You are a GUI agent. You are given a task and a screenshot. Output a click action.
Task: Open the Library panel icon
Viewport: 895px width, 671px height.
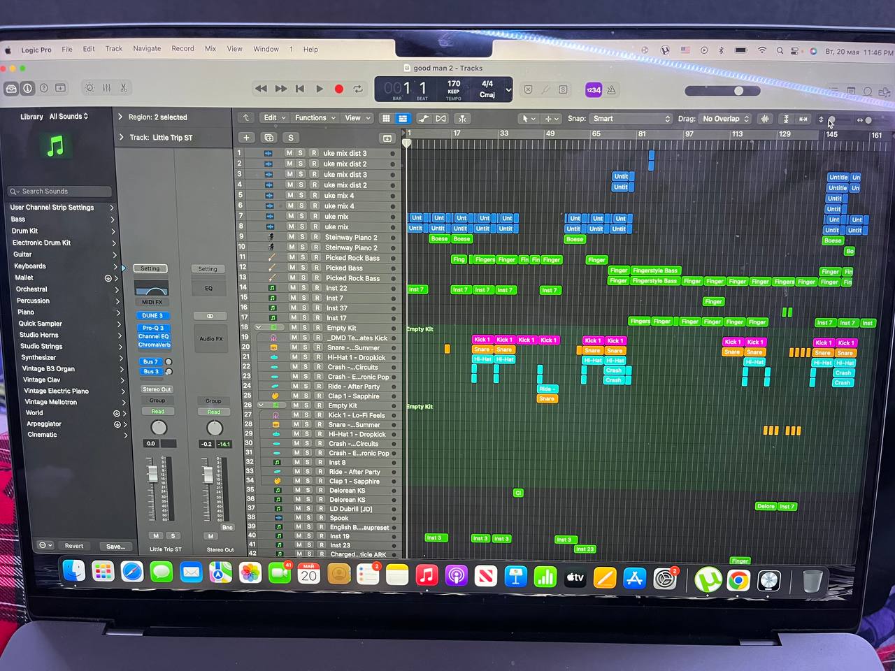[11, 89]
